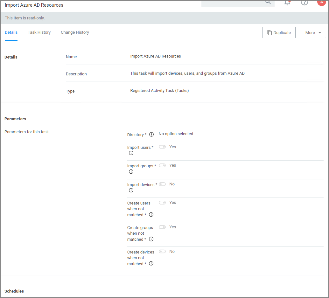Click the info icon for Create devices when not matched
This screenshot has height=298, width=329.
coord(151,263)
